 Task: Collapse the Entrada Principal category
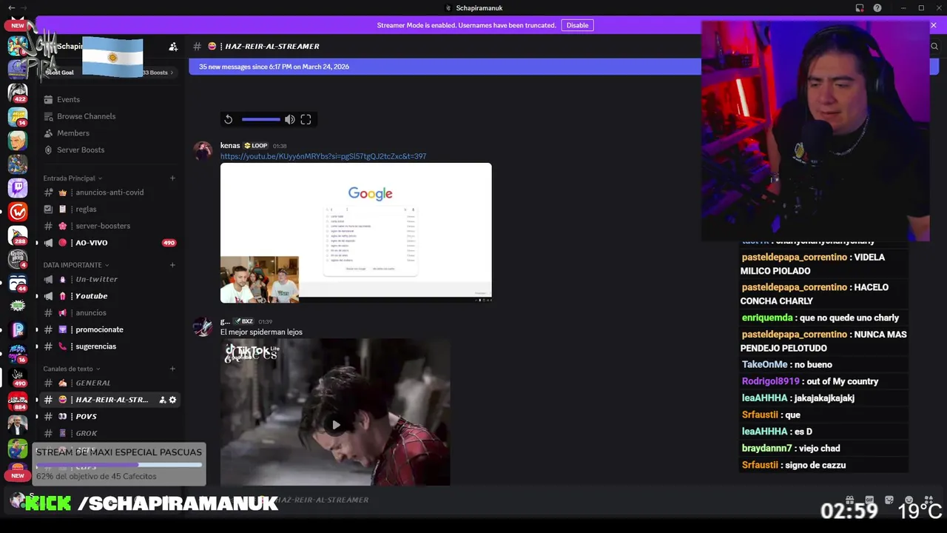(x=73, y=178)
